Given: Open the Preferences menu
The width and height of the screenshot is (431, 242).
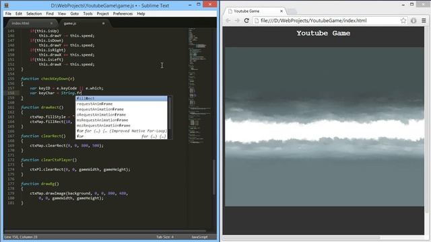Looking at the screenshot, I should (123, 13).
